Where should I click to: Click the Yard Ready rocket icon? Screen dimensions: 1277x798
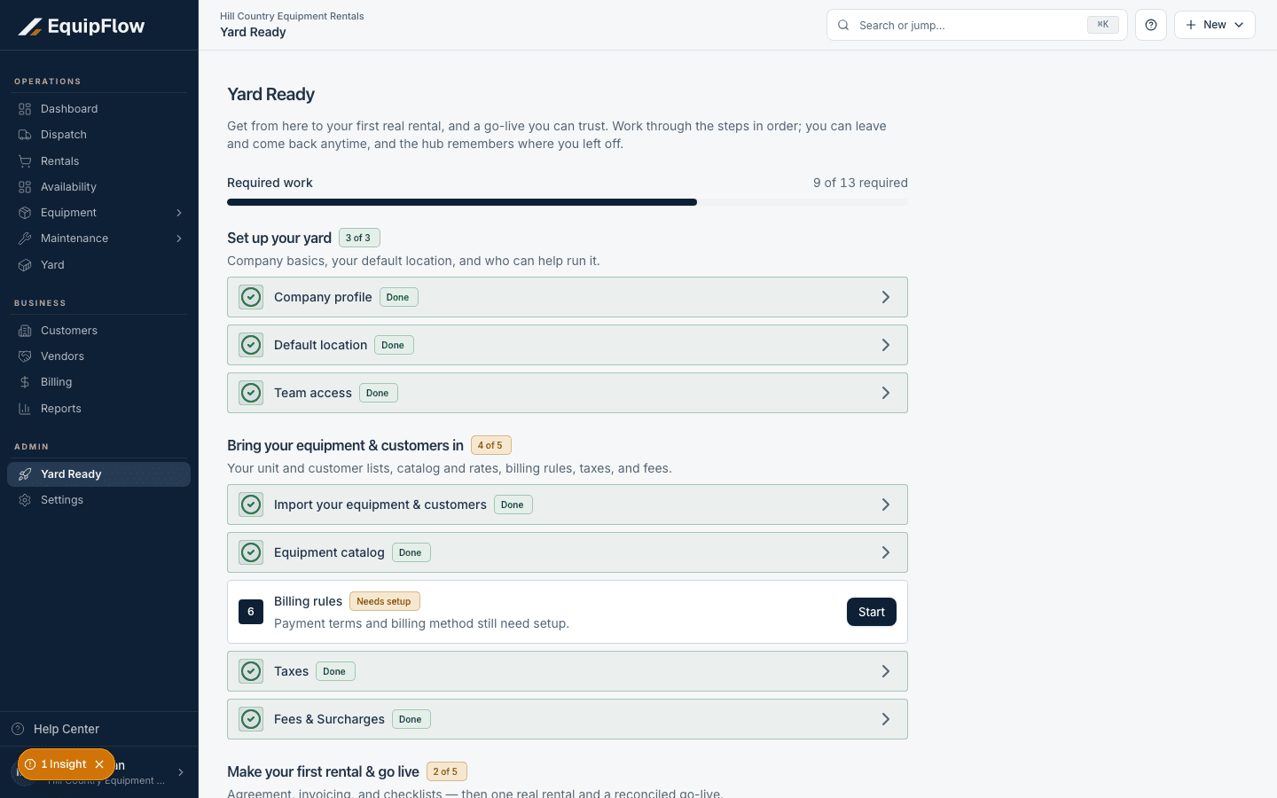[x=25, y=474]
